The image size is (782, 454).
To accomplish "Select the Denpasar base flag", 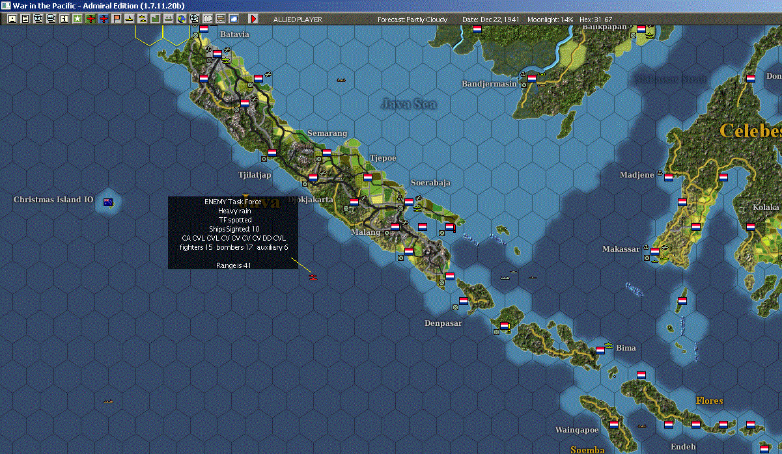I will click(x=464, y=301).
